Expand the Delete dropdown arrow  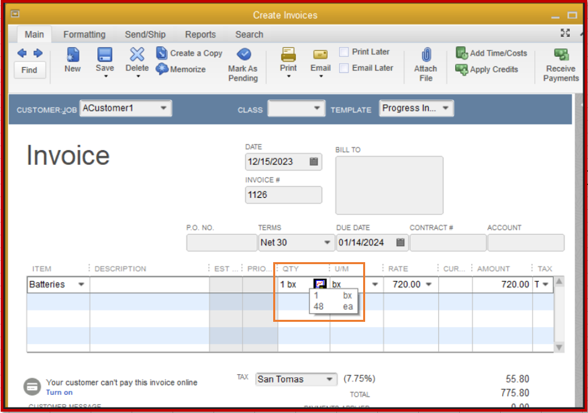click(x=138, y=76)
